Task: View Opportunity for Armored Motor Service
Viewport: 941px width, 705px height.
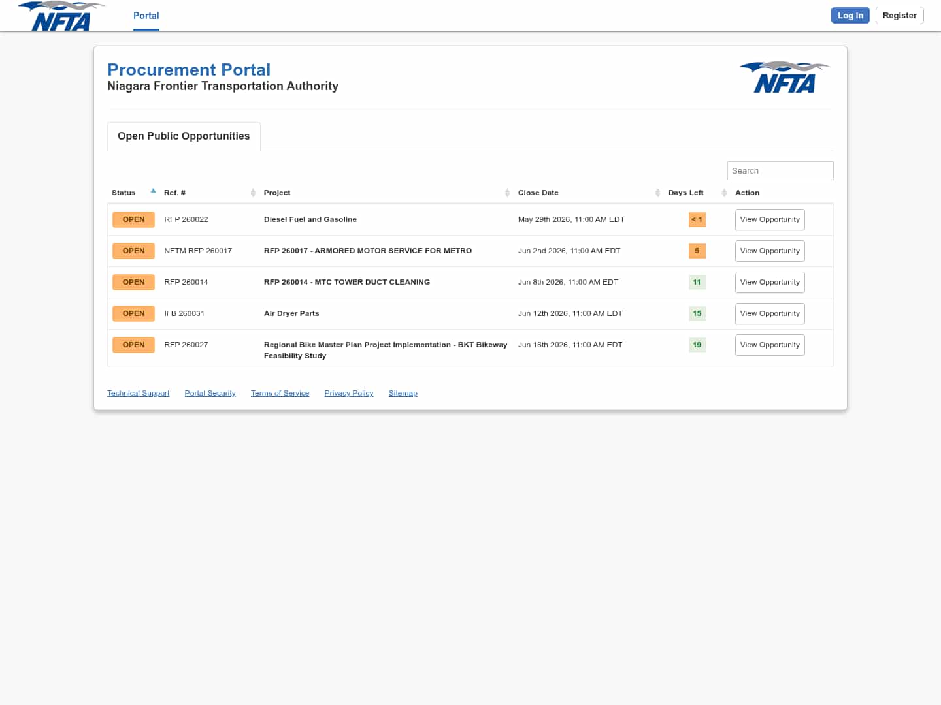Action: [770, 251]
